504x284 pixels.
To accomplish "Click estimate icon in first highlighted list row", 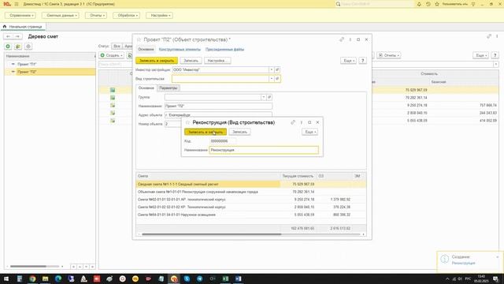I will coord(113,90).
